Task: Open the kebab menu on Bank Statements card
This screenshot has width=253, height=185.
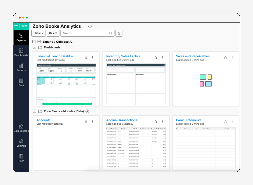Action: pos(232,121)
